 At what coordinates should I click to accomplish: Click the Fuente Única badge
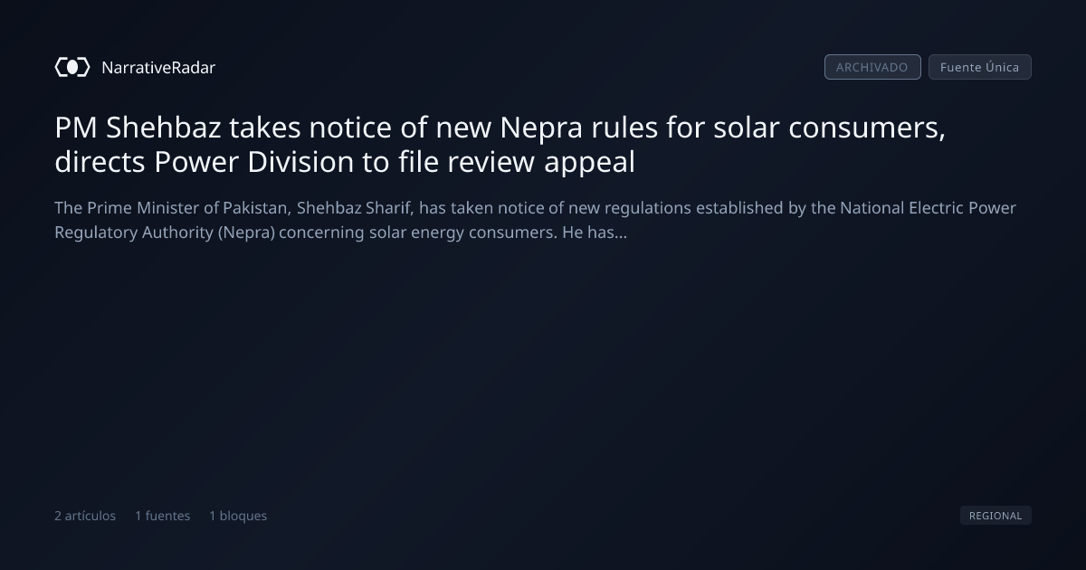coord(980,67)
